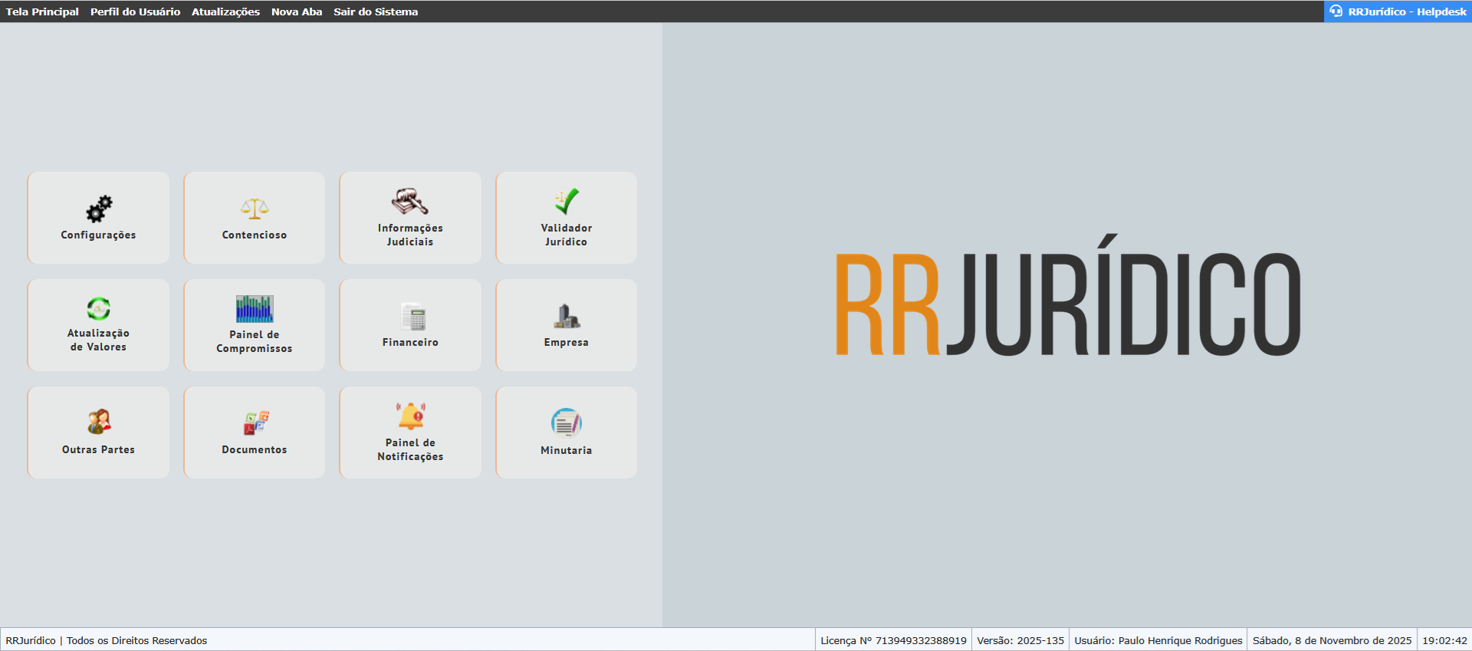Open a Nova Aba
Image resolution: width=1472 pixels, height=651 pixels.
click(297, 12)
